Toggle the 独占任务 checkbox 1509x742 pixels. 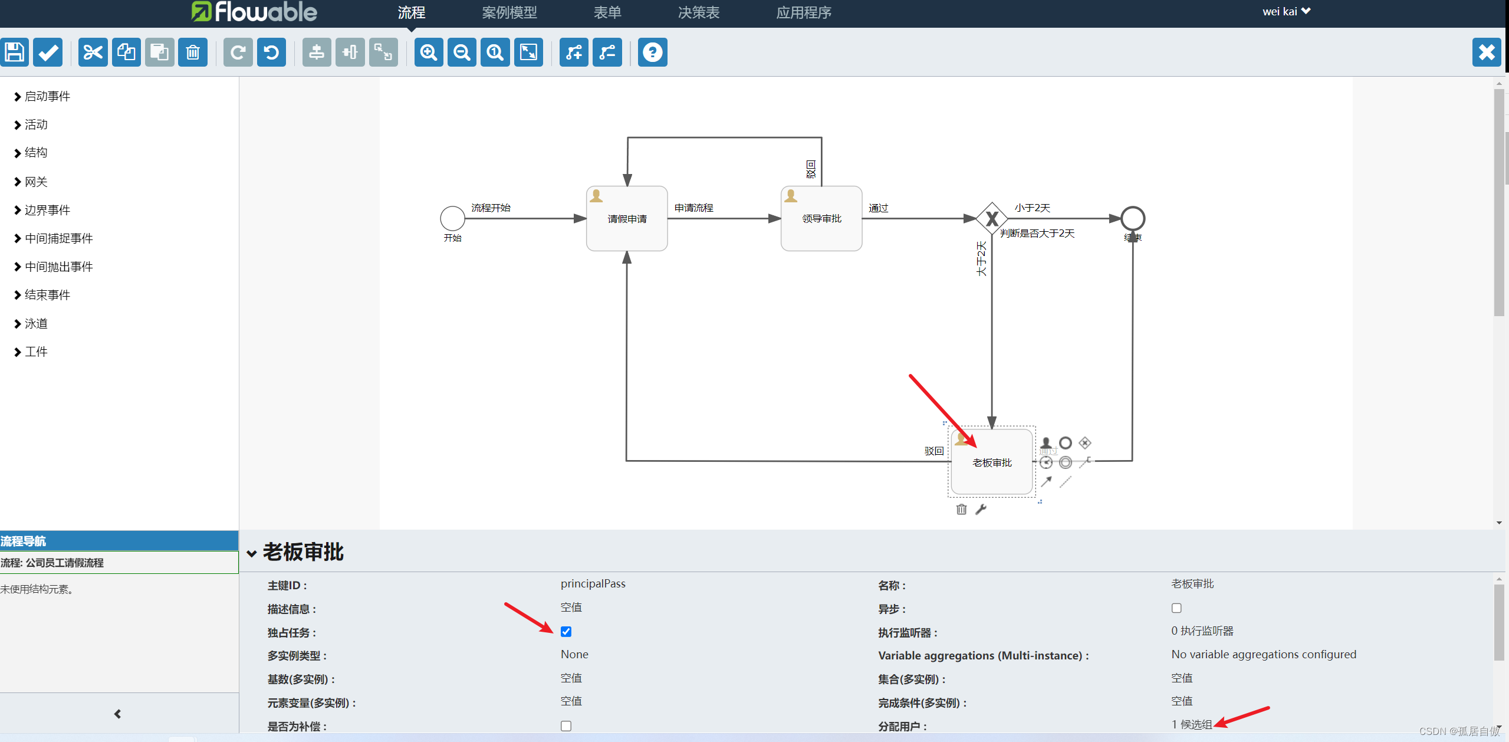pos(566,632)
